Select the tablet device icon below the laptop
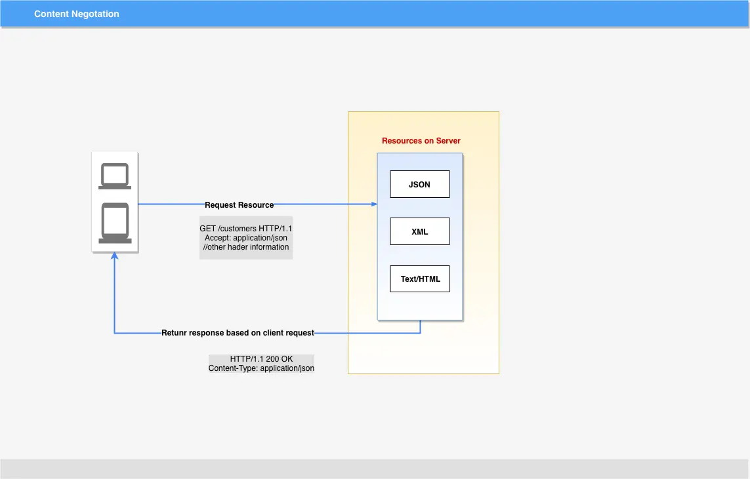 point(115,223)
